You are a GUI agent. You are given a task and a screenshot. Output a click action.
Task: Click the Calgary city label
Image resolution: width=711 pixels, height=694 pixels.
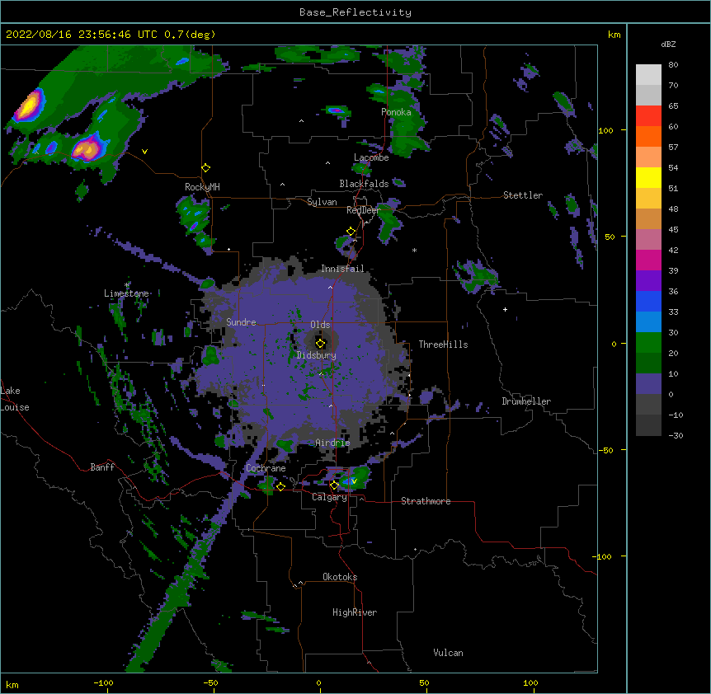[x=329, y=497]
